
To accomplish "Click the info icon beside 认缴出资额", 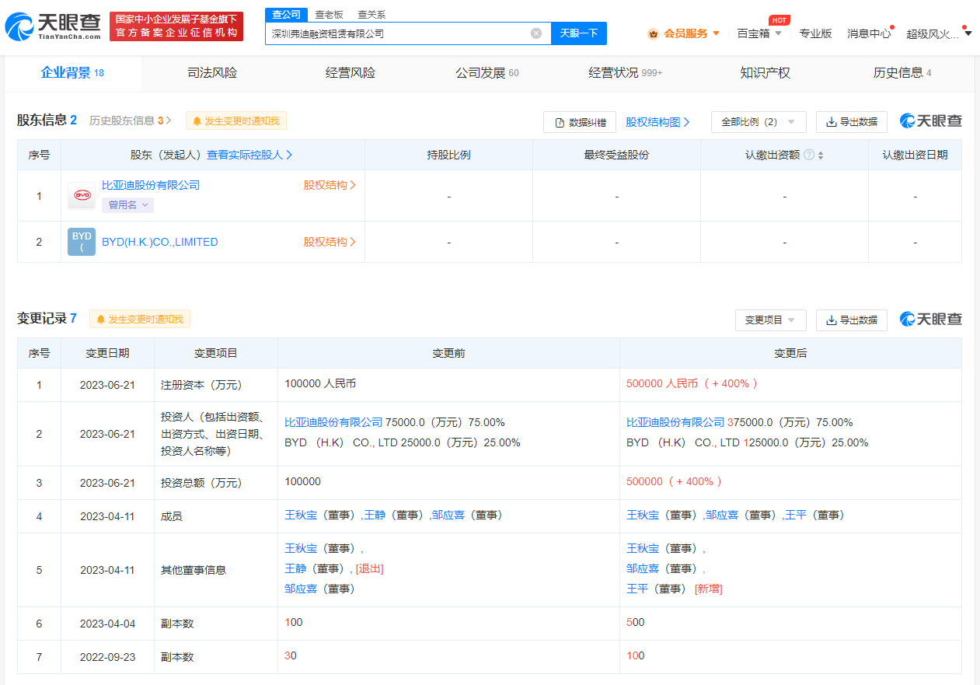I will coord(809,155).
